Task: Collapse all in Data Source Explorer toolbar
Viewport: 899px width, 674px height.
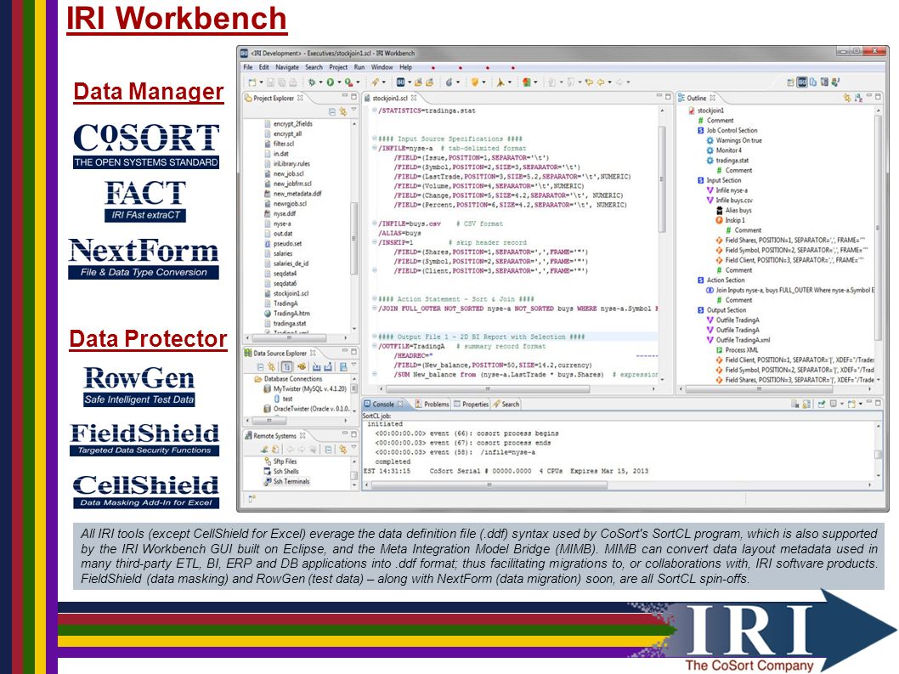Action: 260,366
